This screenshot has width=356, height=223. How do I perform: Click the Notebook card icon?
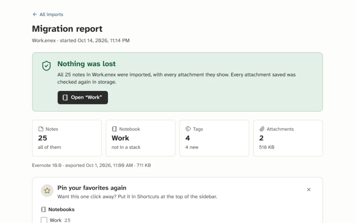point(115,129)
